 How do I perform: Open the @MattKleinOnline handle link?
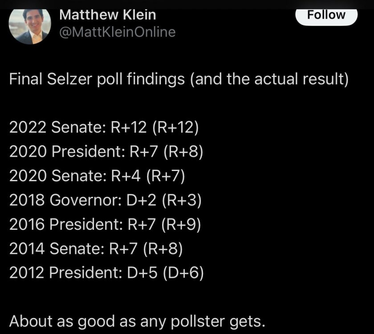118,32
